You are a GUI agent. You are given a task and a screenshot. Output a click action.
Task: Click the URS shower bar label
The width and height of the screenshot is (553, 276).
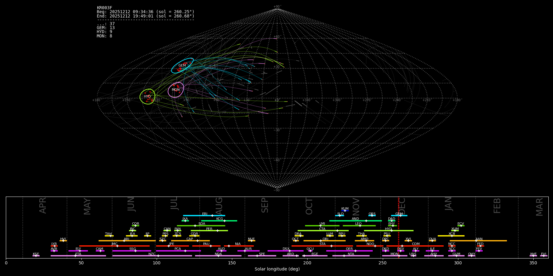tap(413, 254)
